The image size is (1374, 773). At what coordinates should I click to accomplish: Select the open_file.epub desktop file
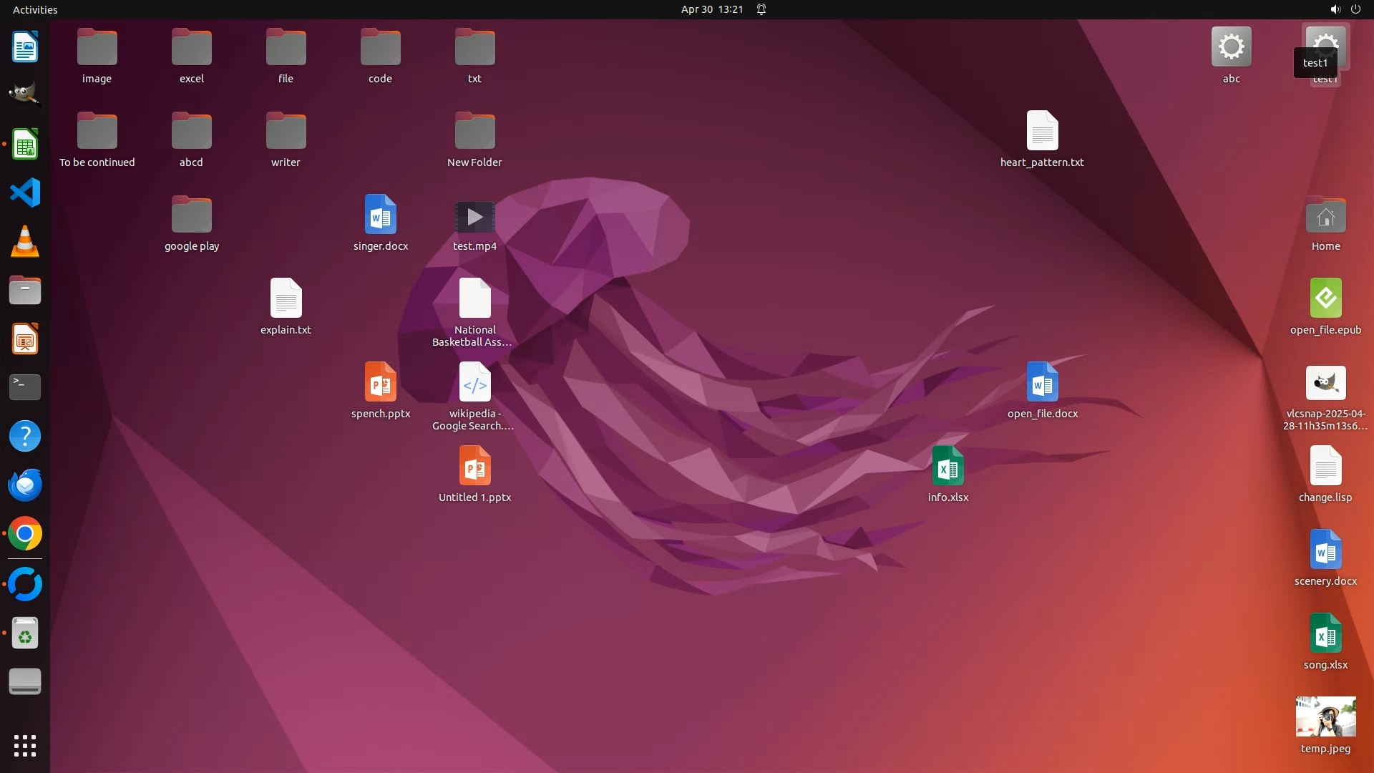[x=1325, y=298]
